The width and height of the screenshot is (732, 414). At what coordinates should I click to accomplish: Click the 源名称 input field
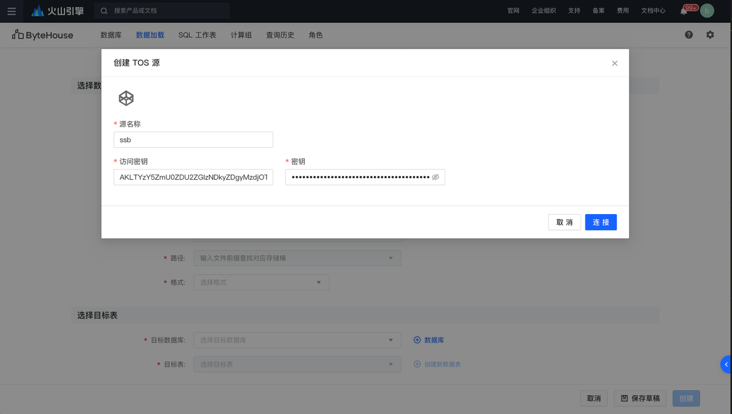click(x=193, y=140)
